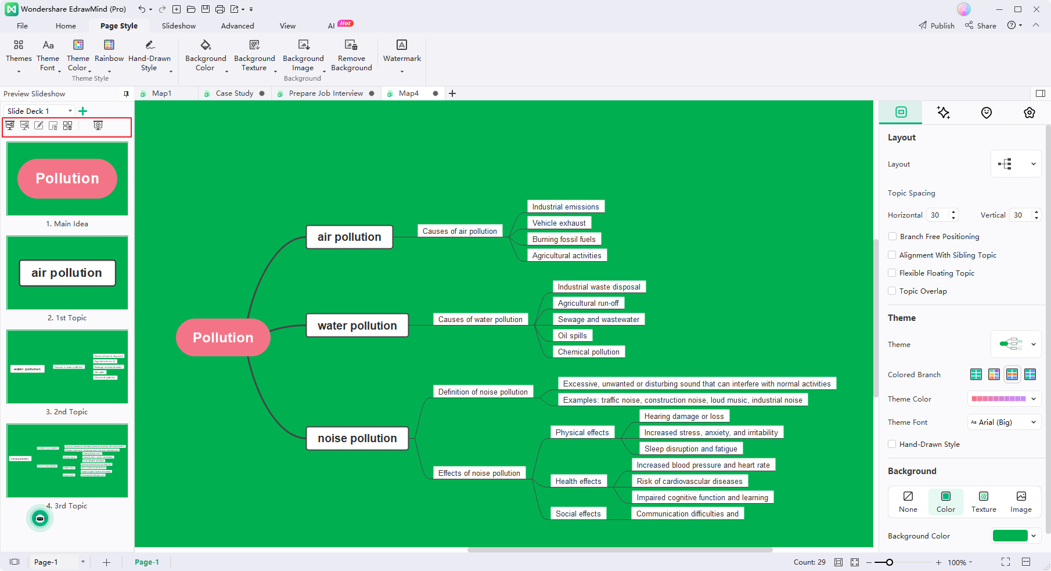This screenshot has height=571, width=1051.
Task: Create a new file from the title bar icon
Action: click(177, 9)
